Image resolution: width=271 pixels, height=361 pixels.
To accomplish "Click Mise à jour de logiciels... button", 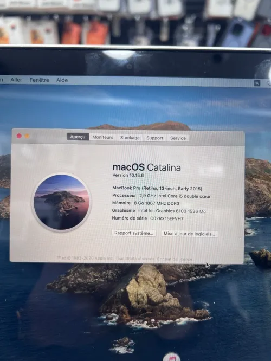I will [189, 234].
